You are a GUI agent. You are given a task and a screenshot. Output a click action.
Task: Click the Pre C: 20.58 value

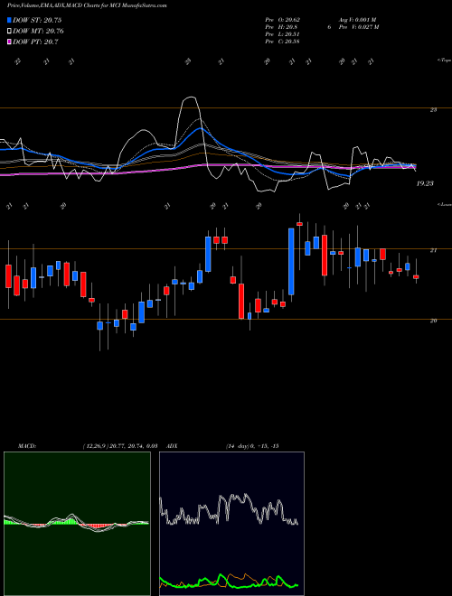[282, 41]
